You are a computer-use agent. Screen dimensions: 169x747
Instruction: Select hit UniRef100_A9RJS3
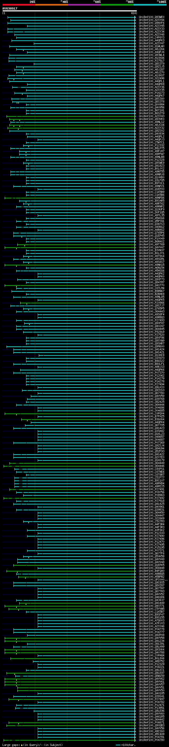point(151,367)
